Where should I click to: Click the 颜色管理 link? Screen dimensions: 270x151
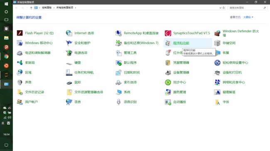pyautogui.click(x=179, y=92)
